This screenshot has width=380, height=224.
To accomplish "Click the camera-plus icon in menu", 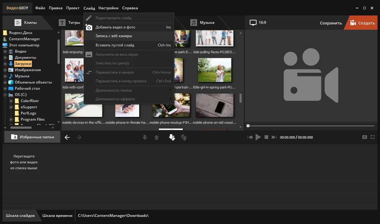I will pos(89,27).
